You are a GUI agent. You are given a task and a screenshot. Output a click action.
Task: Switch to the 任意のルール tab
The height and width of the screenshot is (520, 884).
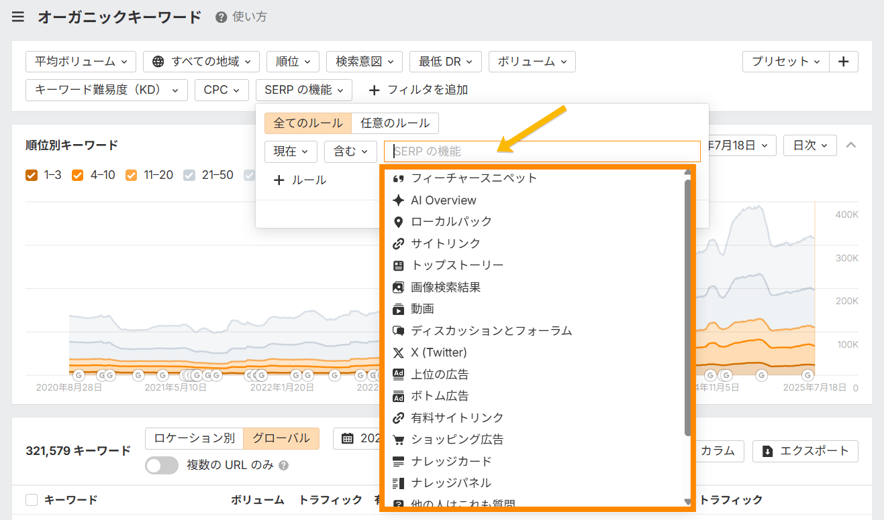tap(395, 123)
